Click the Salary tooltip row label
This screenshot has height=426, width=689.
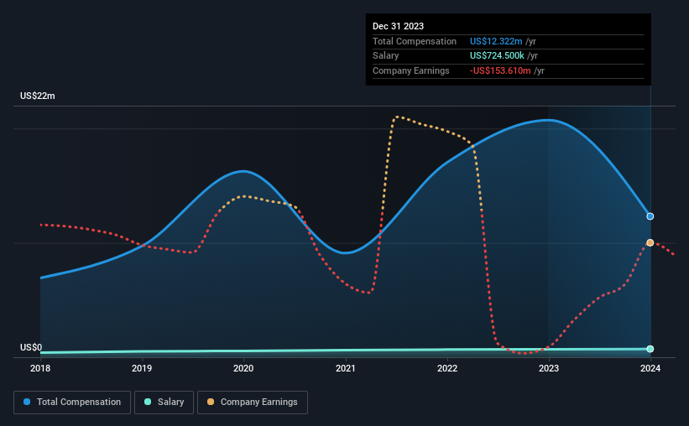tap(385, 56)
